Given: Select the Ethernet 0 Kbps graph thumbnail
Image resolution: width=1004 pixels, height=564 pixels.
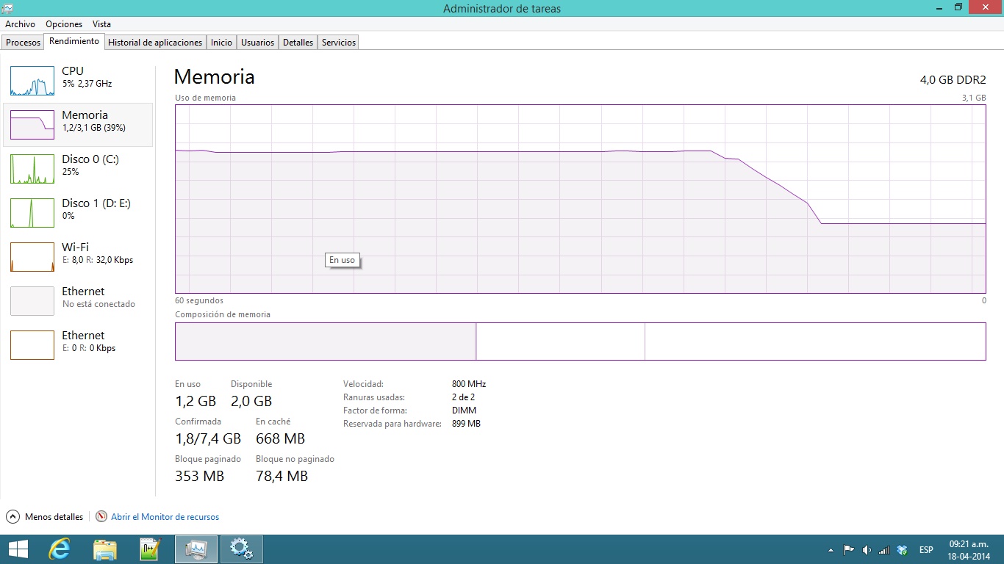Looking at the screenshot, I should 32,345.
